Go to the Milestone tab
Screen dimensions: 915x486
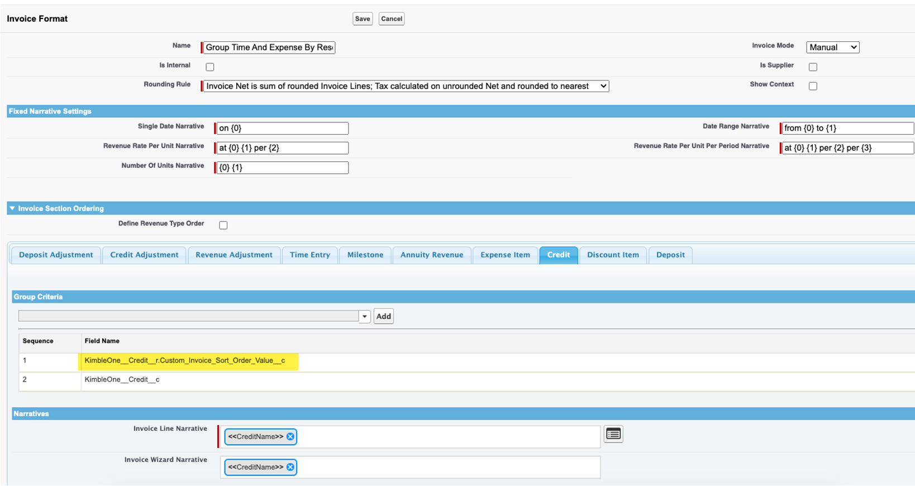coord(365,255)
